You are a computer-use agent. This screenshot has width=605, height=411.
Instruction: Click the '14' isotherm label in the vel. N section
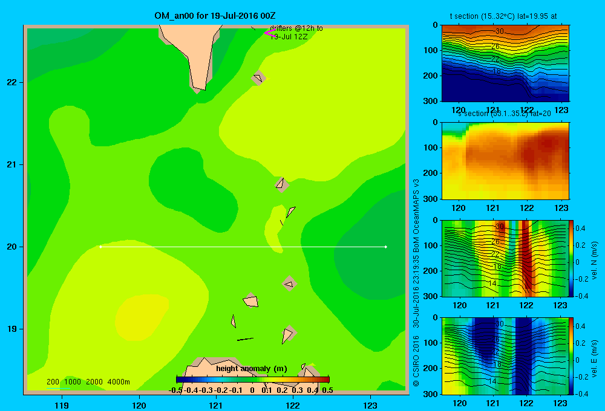pyautogui.click(x=492, y=283)
